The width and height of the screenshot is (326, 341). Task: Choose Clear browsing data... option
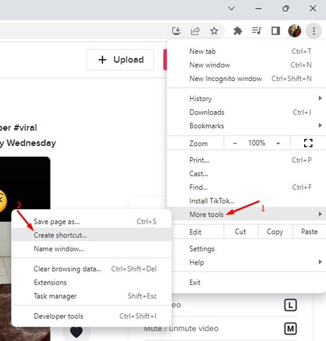pyautogui.click(x=91, y=269)
